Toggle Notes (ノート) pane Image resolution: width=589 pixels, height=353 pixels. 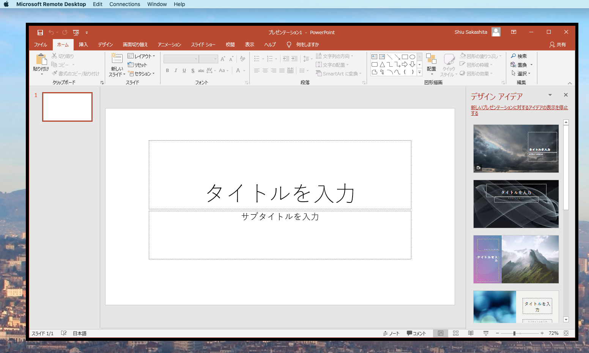tap(391, 333)
